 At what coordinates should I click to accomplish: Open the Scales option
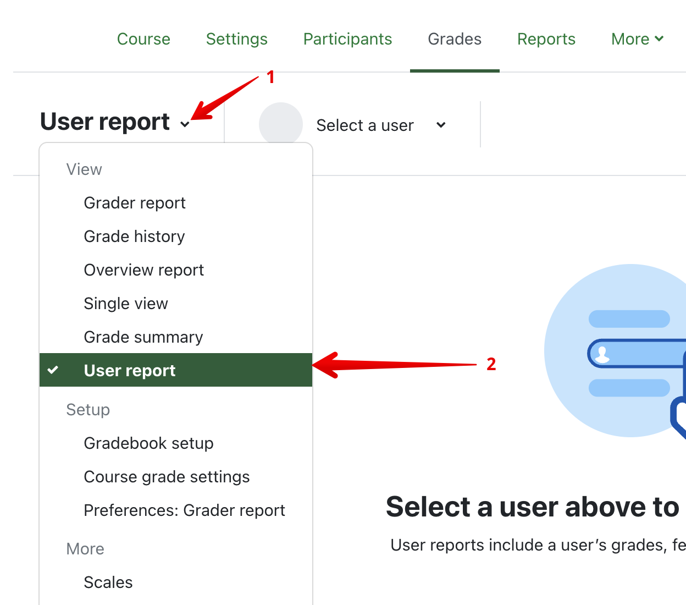pos(108,582)
